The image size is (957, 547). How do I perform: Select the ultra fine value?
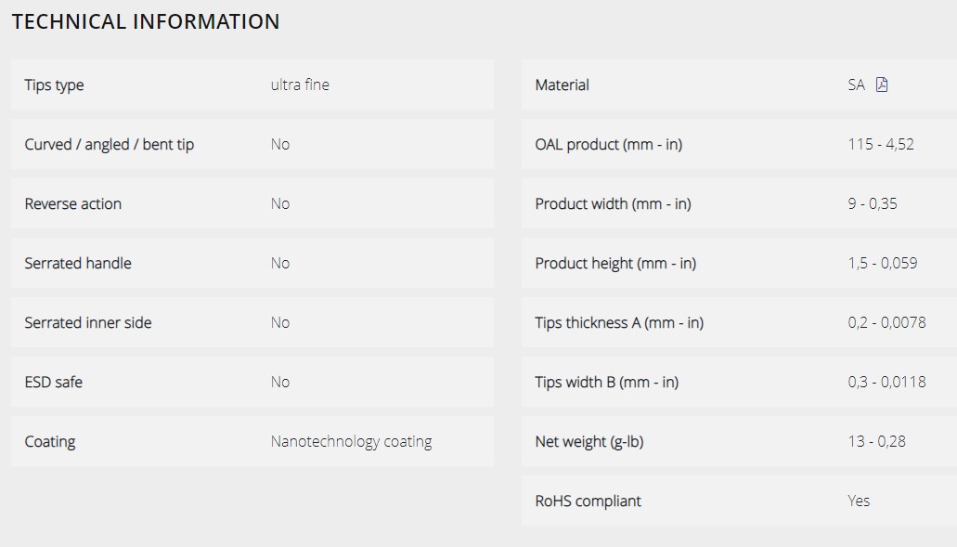point(300,85)
